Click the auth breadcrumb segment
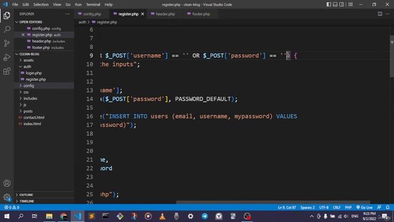394x222 pixels. (x=82, y=22)
